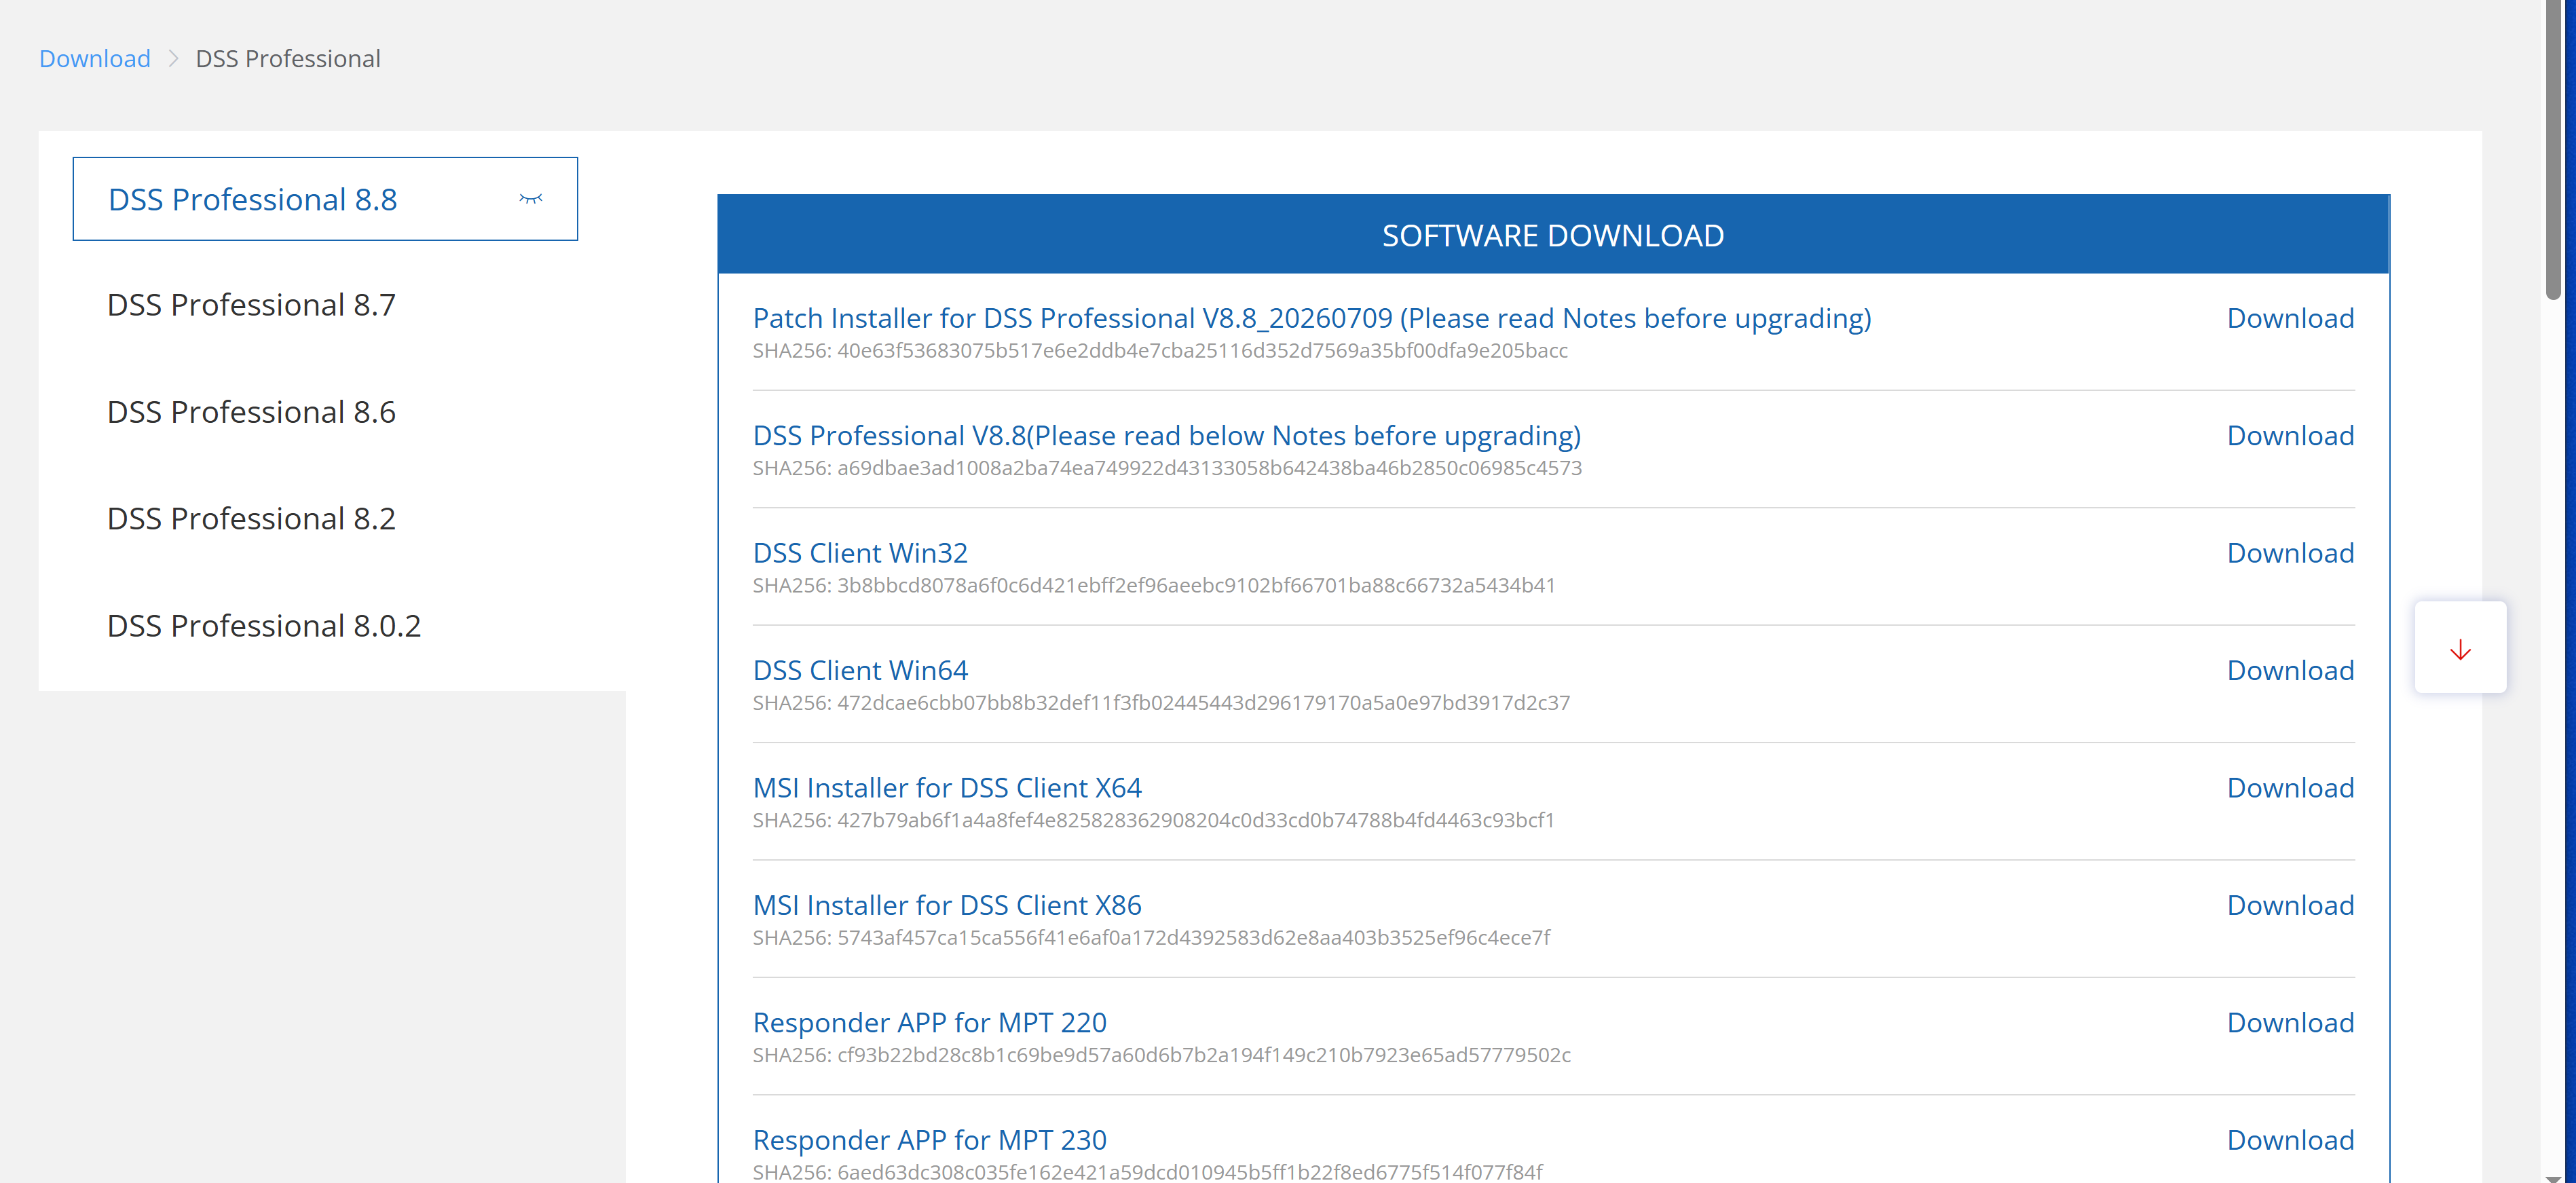Select DSS Professional 8.0.2 in sidebar

(x=264, y=626)
